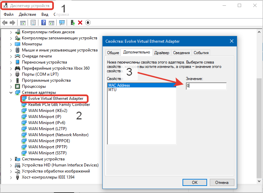The image size is (263, 193).
Task: Click the Значение input field
Action: point(206,86)
